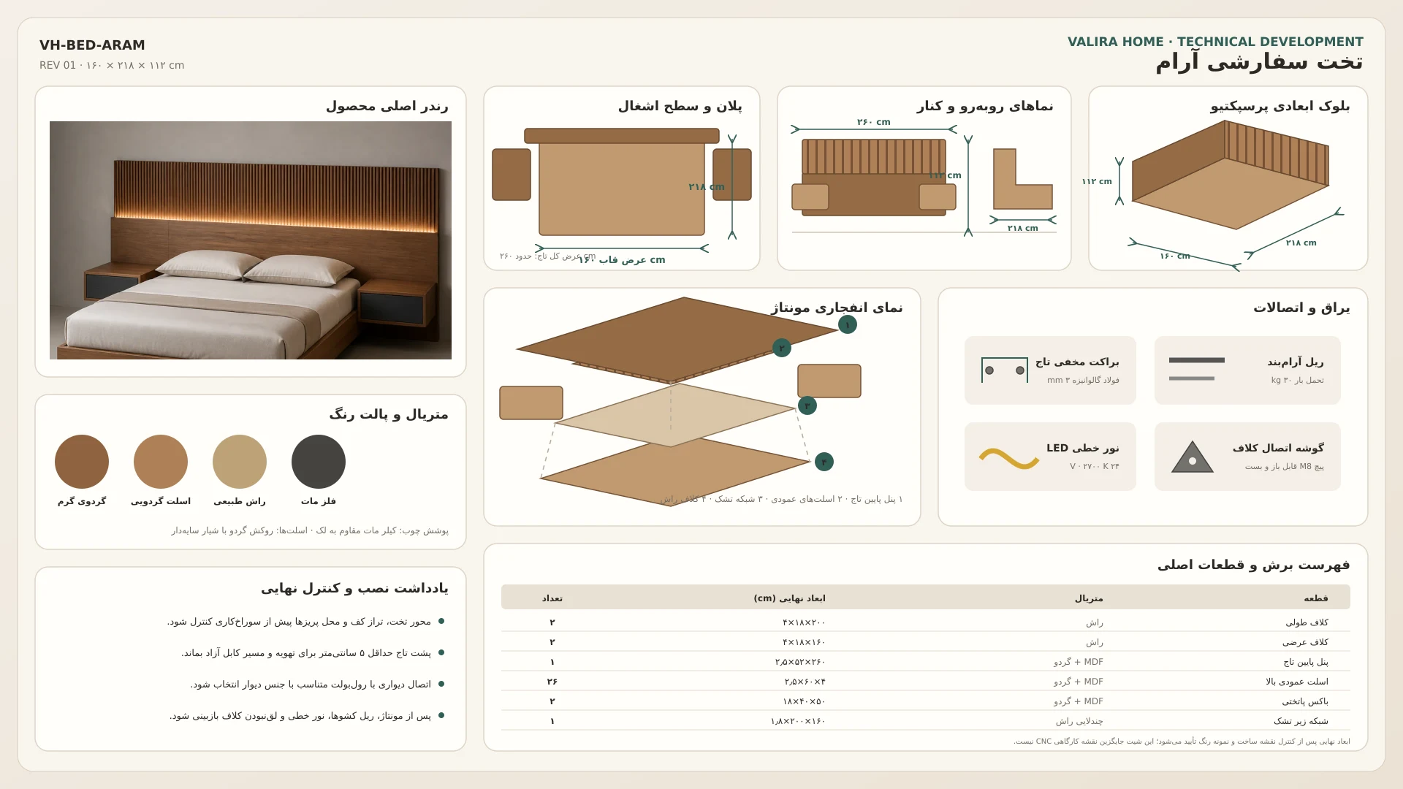Click the heading رندر اصلی محصول
The image size is (1403, 789).
pos(387,106)
